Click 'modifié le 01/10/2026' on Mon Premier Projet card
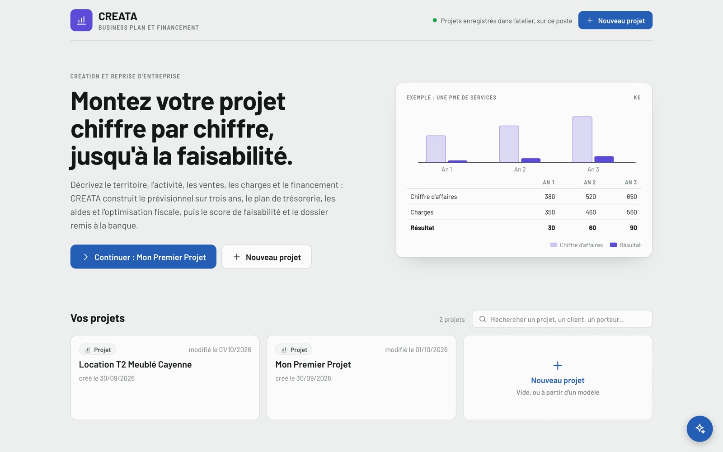Image resolution: width=723 pixels, height=452 pixels. (416, 350)
